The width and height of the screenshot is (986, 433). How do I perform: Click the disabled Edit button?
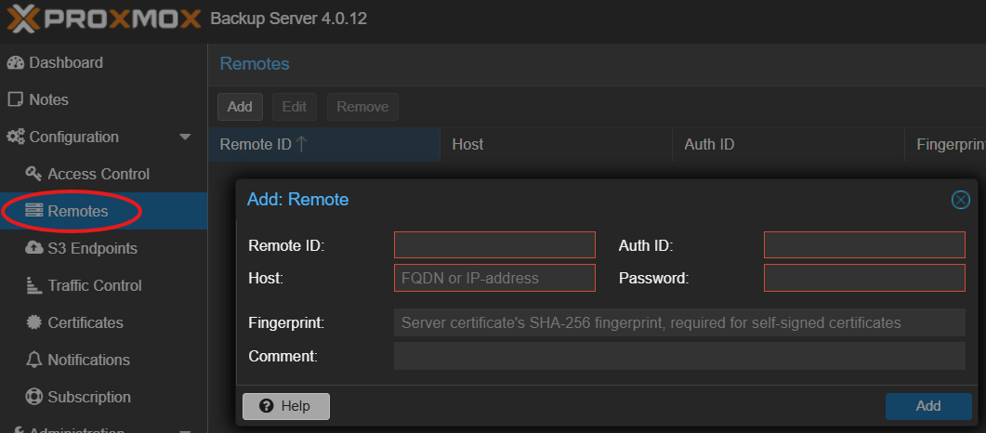coord(295,107)
